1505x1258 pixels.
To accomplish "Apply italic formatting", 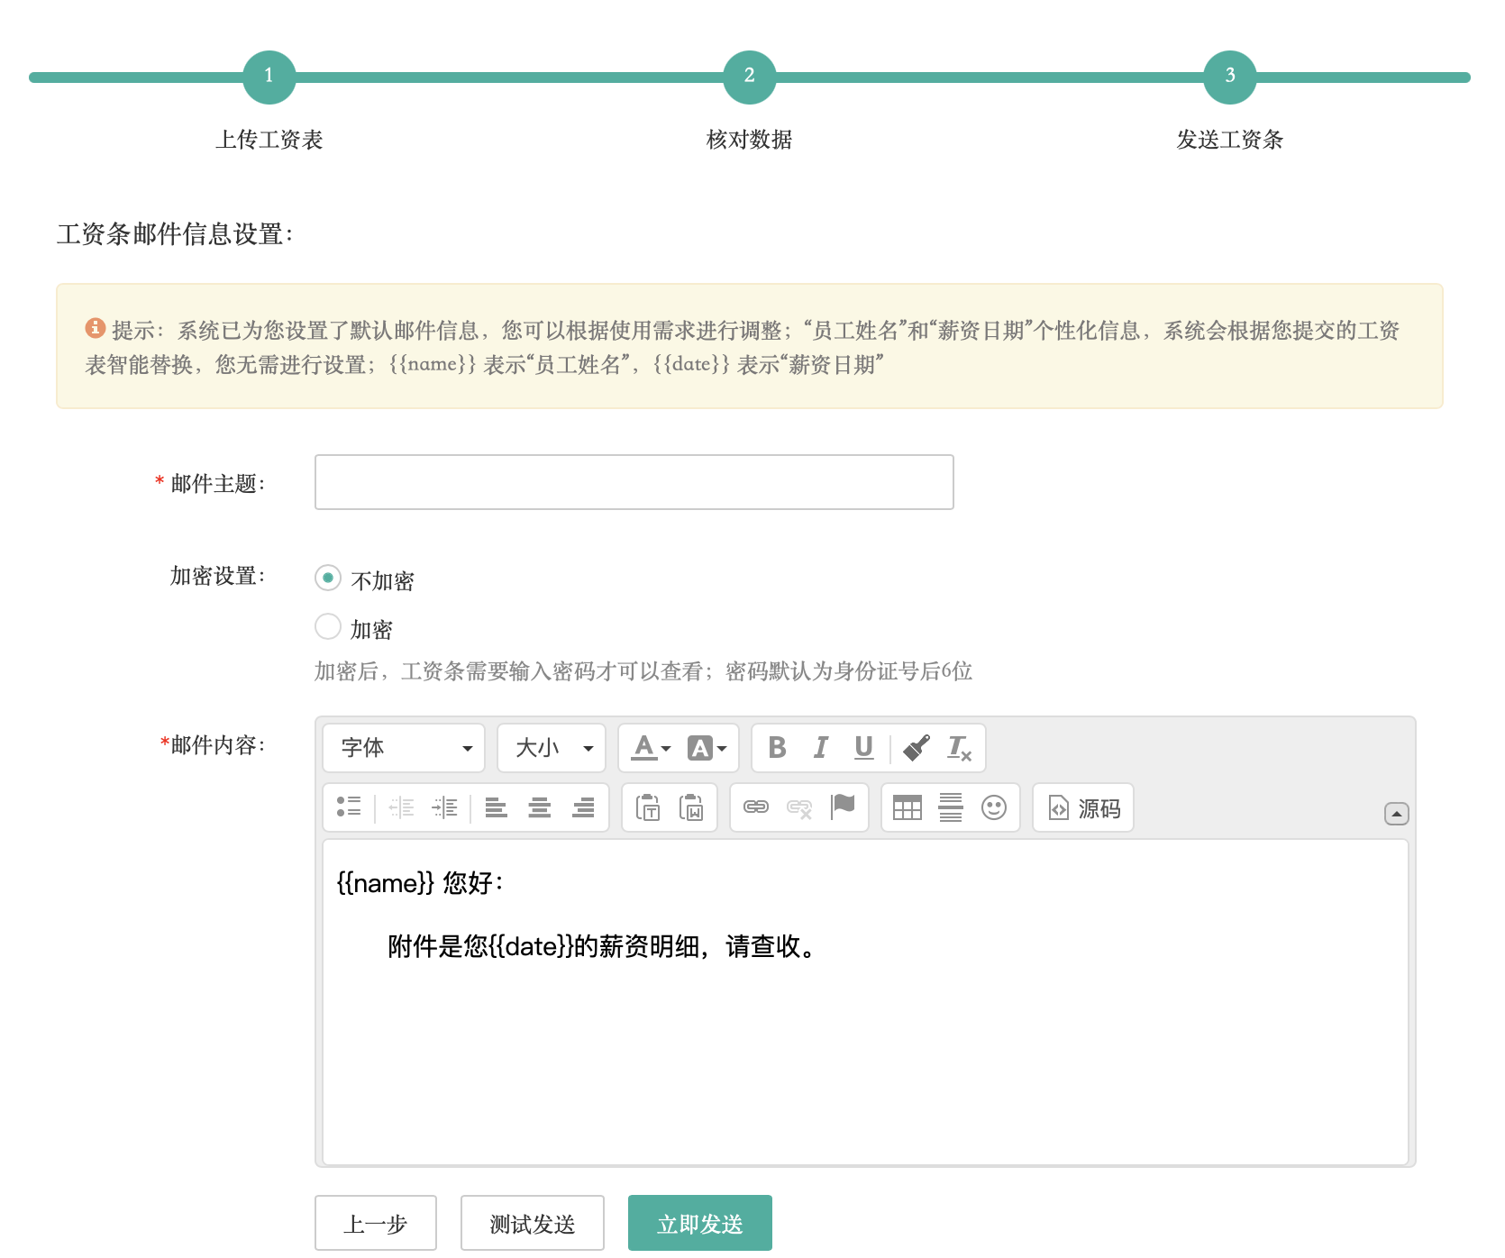I will tap(821, 748).
